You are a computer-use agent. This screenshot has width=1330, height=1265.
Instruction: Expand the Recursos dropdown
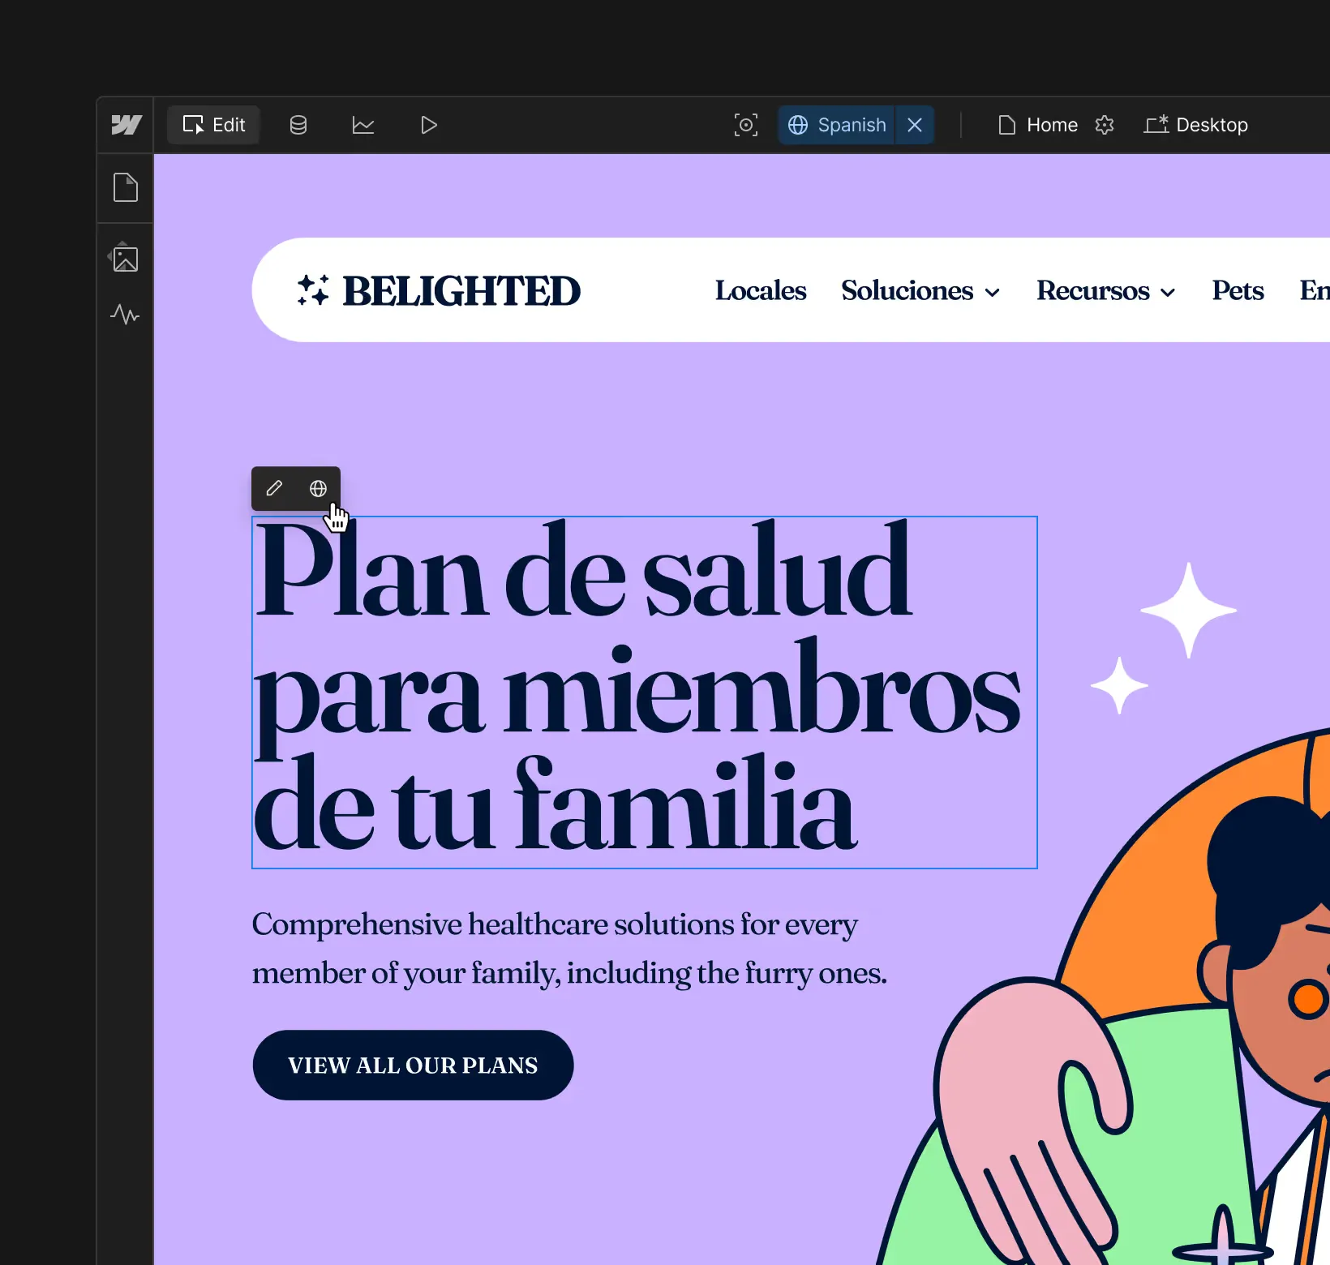point(1105,290)
